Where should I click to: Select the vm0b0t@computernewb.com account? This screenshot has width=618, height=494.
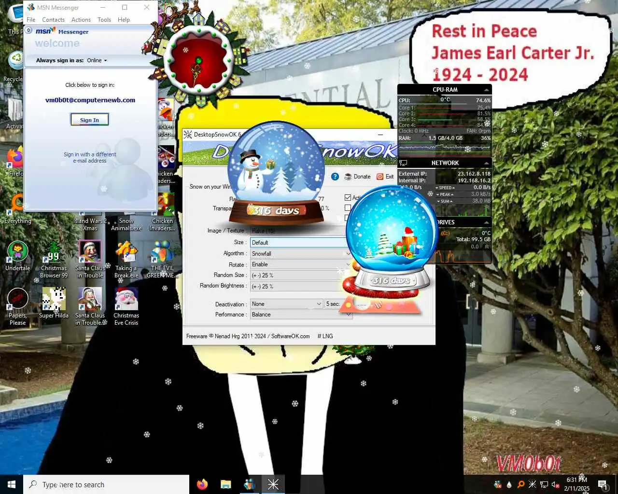pyautogui.click(x=90, y=100)
